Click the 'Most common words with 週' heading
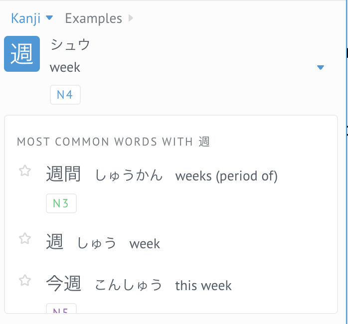348x324 pixels. (113, 142)
